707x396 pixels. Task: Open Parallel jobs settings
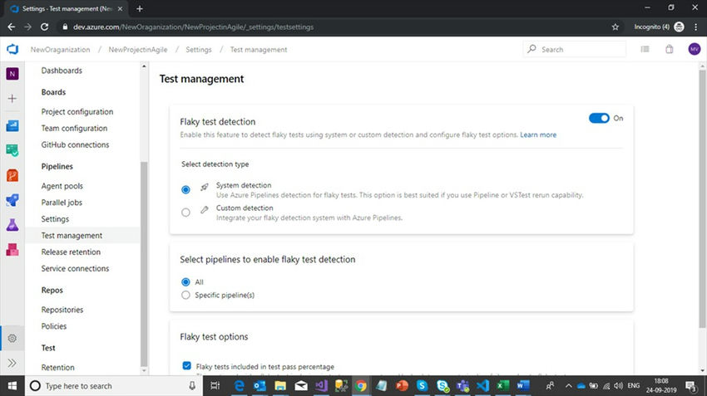click(x=62, y=203)
